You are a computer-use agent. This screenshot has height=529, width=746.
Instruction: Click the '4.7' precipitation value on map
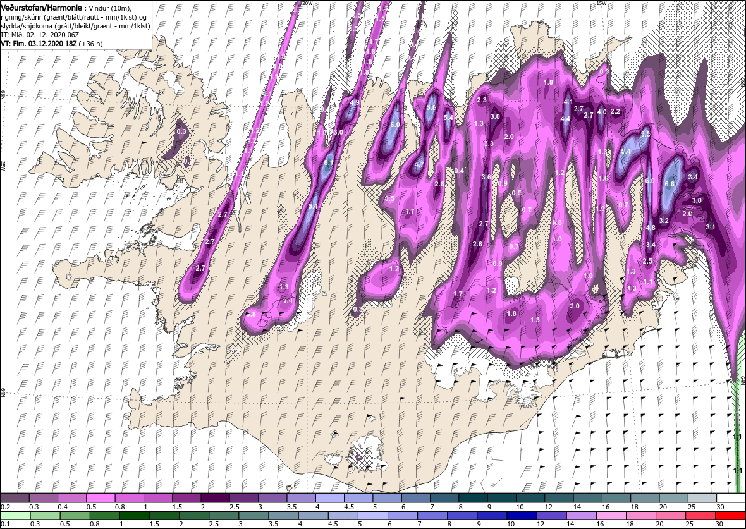coord(419,164)
